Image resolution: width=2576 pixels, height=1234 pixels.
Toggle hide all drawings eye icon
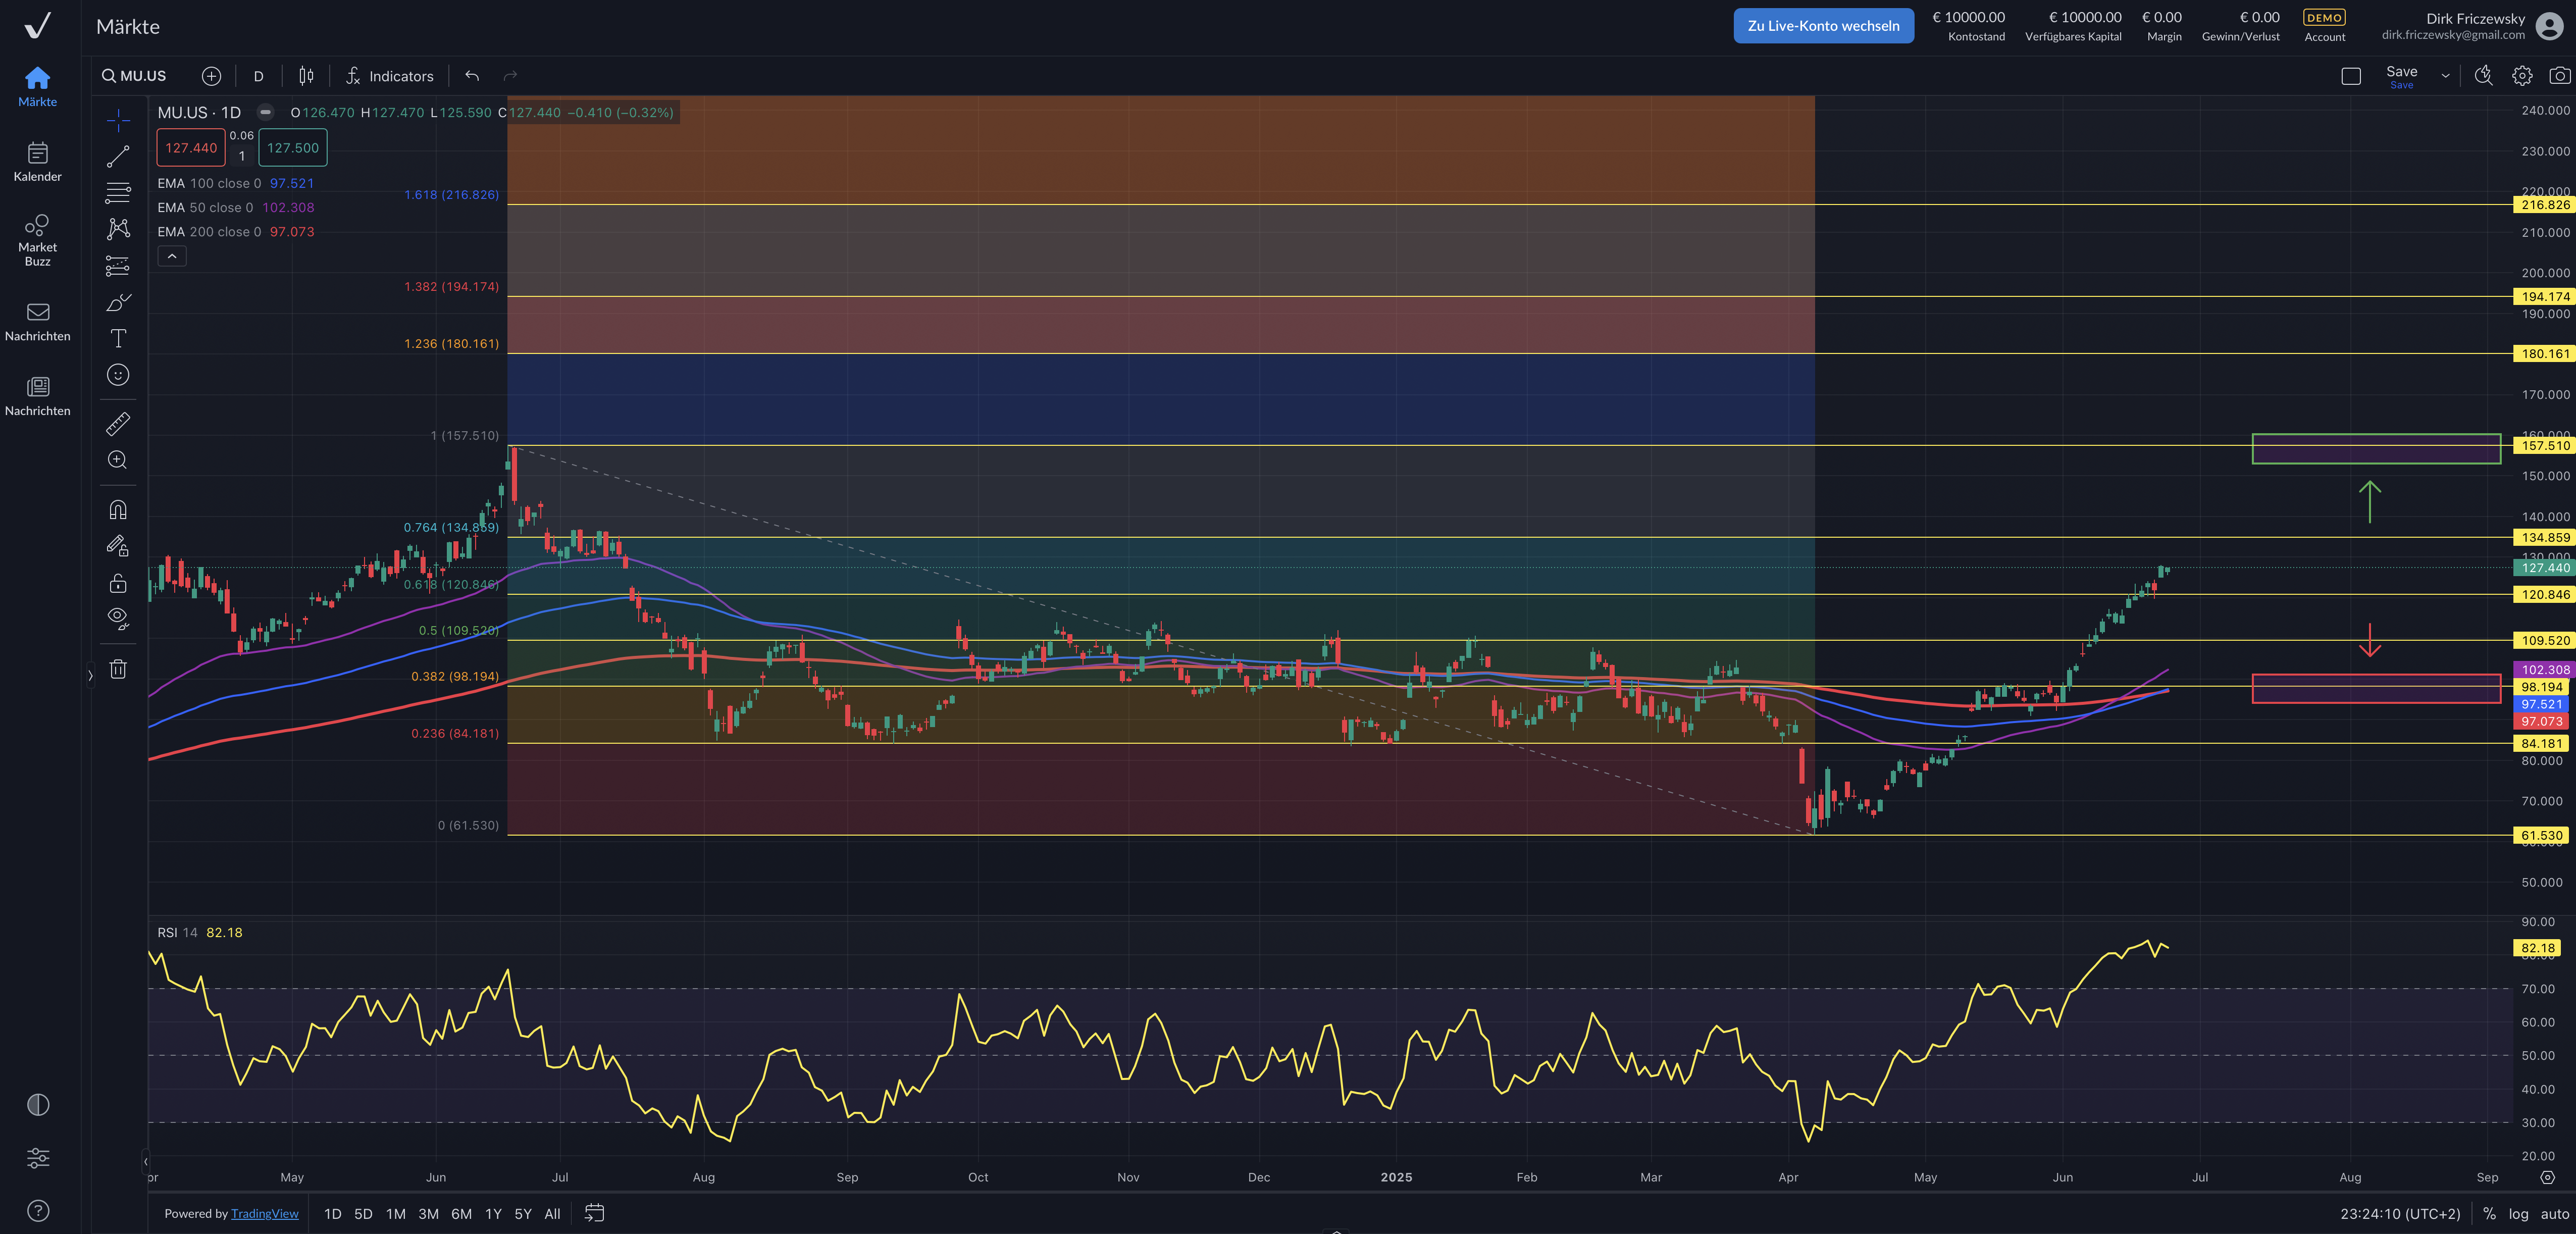click(x=118, y=618)
